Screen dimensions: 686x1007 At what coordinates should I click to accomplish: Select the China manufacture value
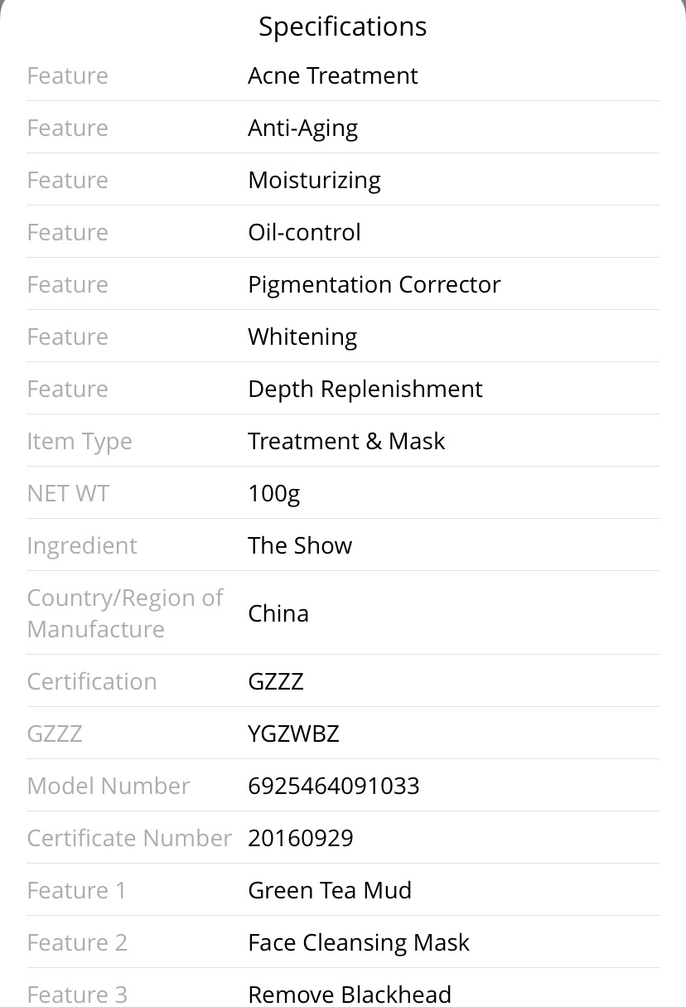click(278, 613)
